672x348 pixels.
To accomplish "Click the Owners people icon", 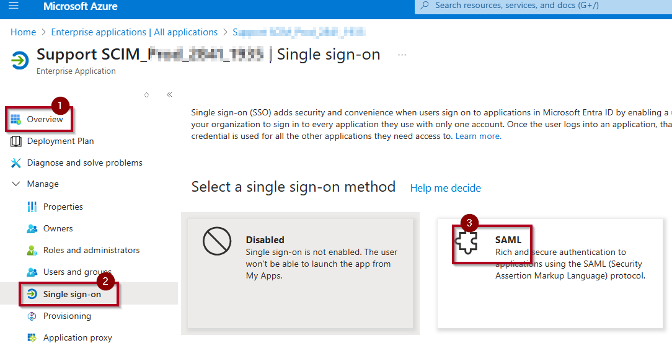I will click(32, 229).
